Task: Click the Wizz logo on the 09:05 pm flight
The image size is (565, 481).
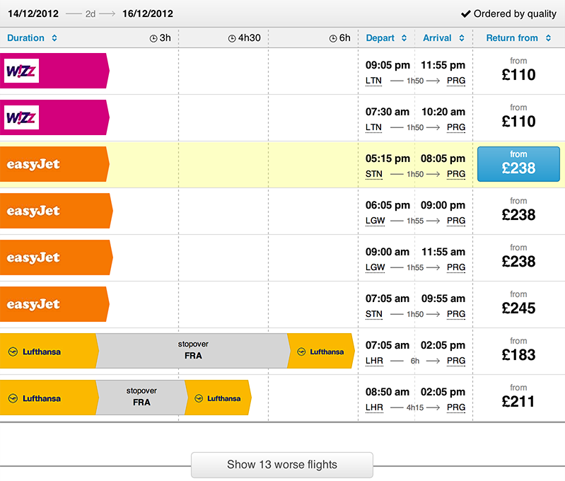Action: tap(21, 71)
